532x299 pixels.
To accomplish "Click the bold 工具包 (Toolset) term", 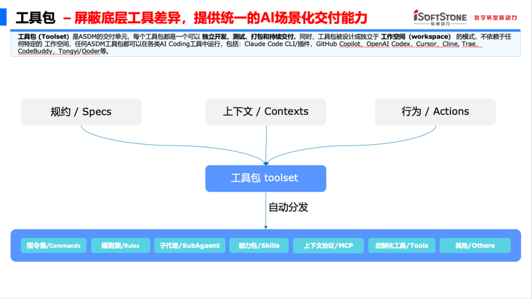I will 43,36.
